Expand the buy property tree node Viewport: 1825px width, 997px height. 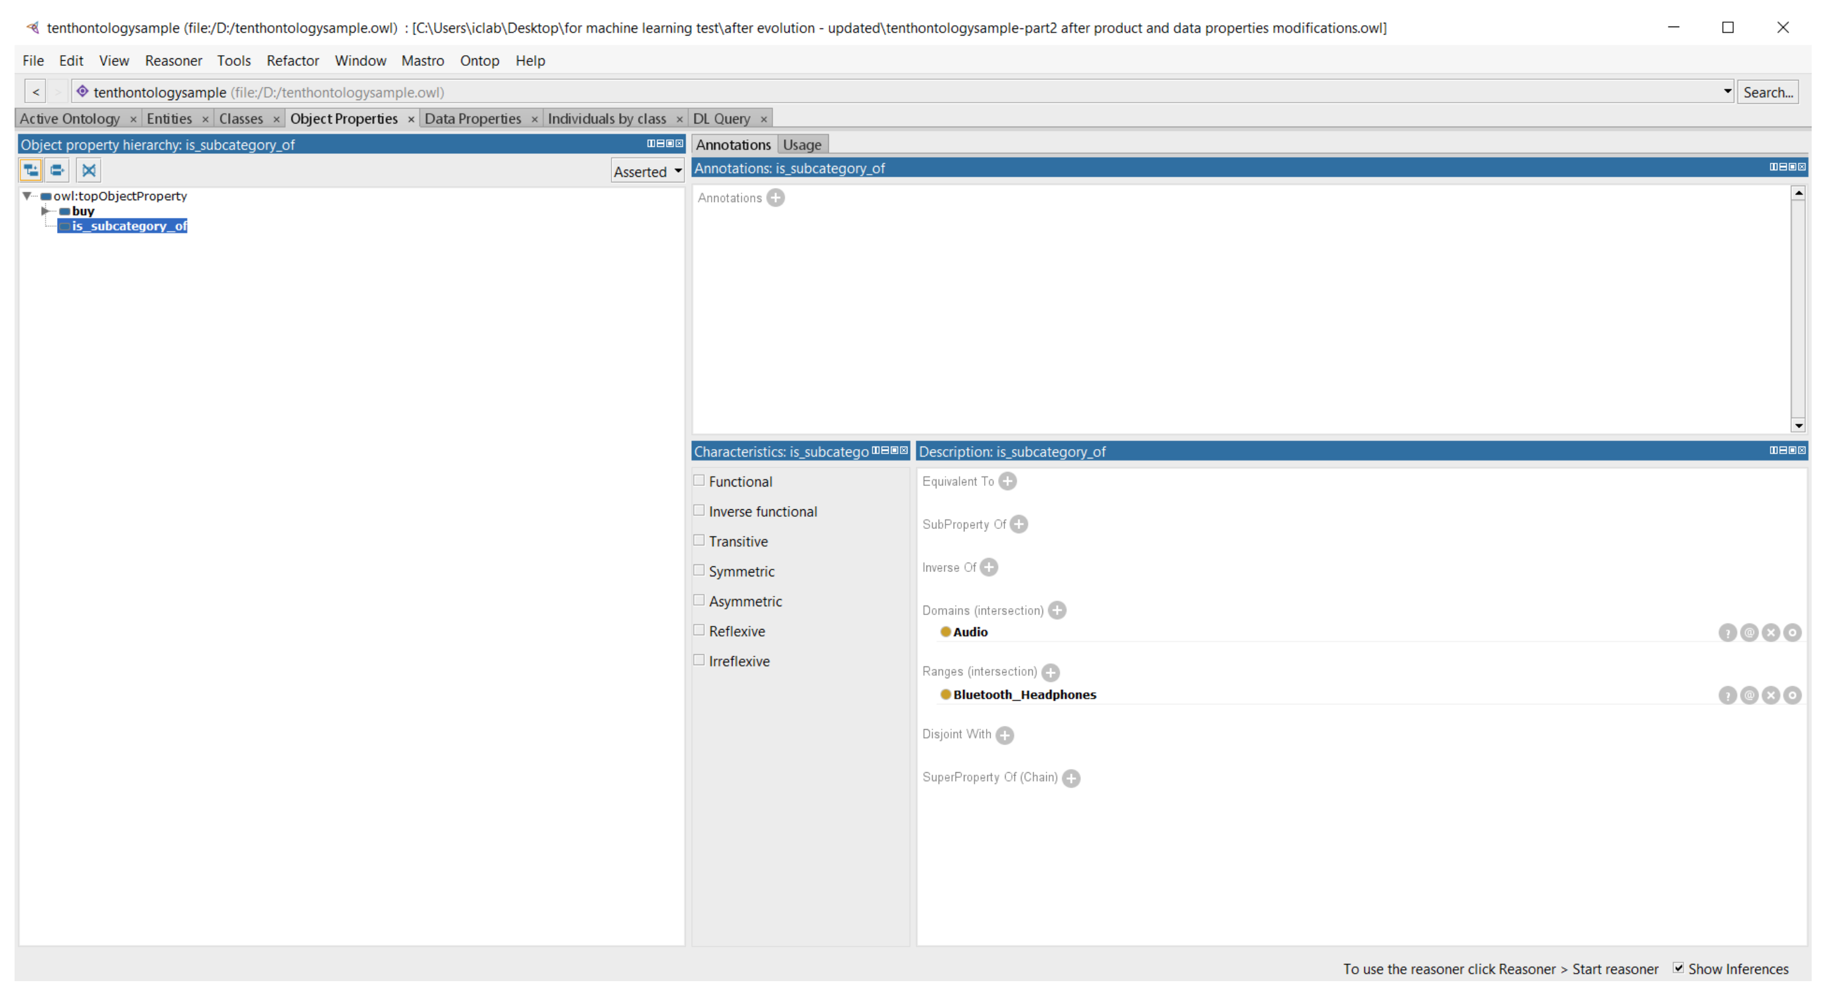click(44, 211)
